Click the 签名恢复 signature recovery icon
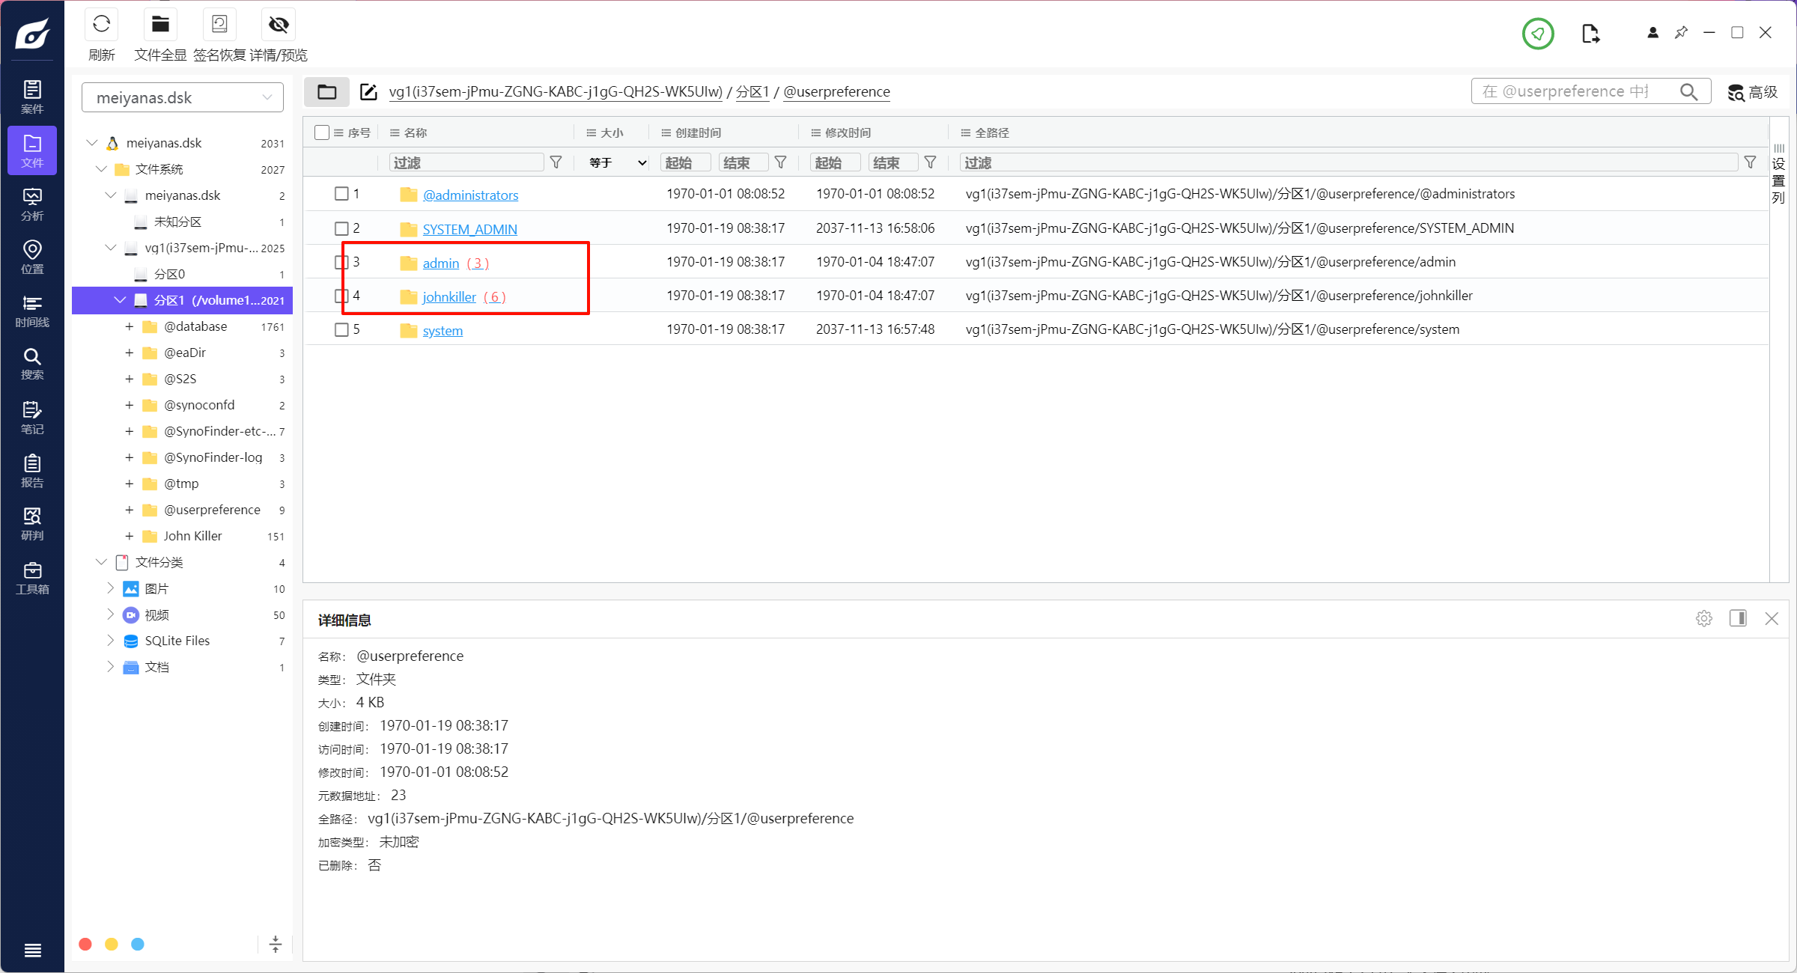1797x973 pixels. [x=219, y=25]
